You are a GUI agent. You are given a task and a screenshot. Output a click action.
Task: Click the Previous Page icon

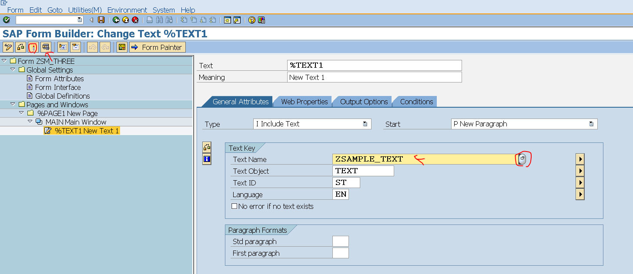pos(194,20)
